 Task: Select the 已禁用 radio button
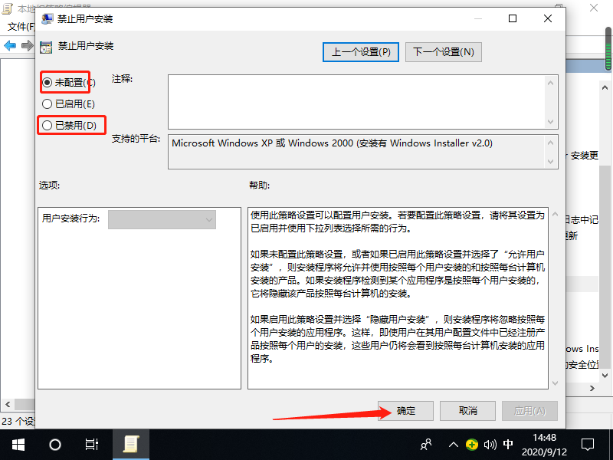pos(48,125)
